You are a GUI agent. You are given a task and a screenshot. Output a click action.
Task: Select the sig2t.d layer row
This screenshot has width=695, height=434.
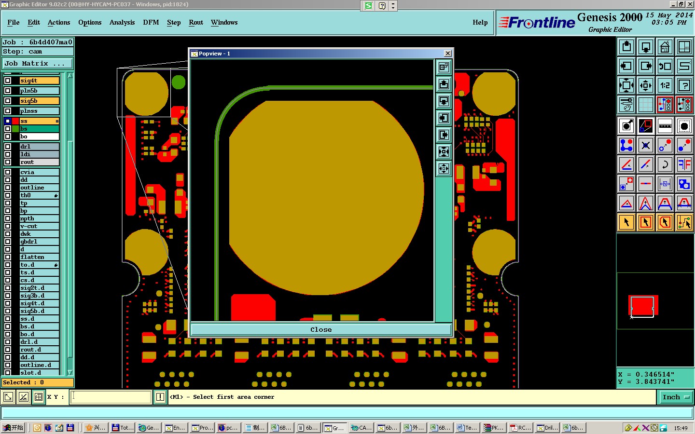click(x=39, y=288)
